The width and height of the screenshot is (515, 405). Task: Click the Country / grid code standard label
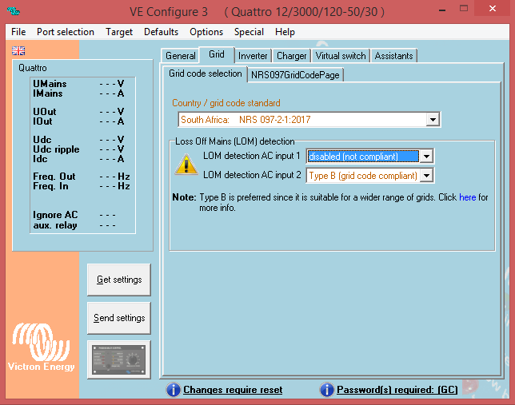(x=226, y=103)
